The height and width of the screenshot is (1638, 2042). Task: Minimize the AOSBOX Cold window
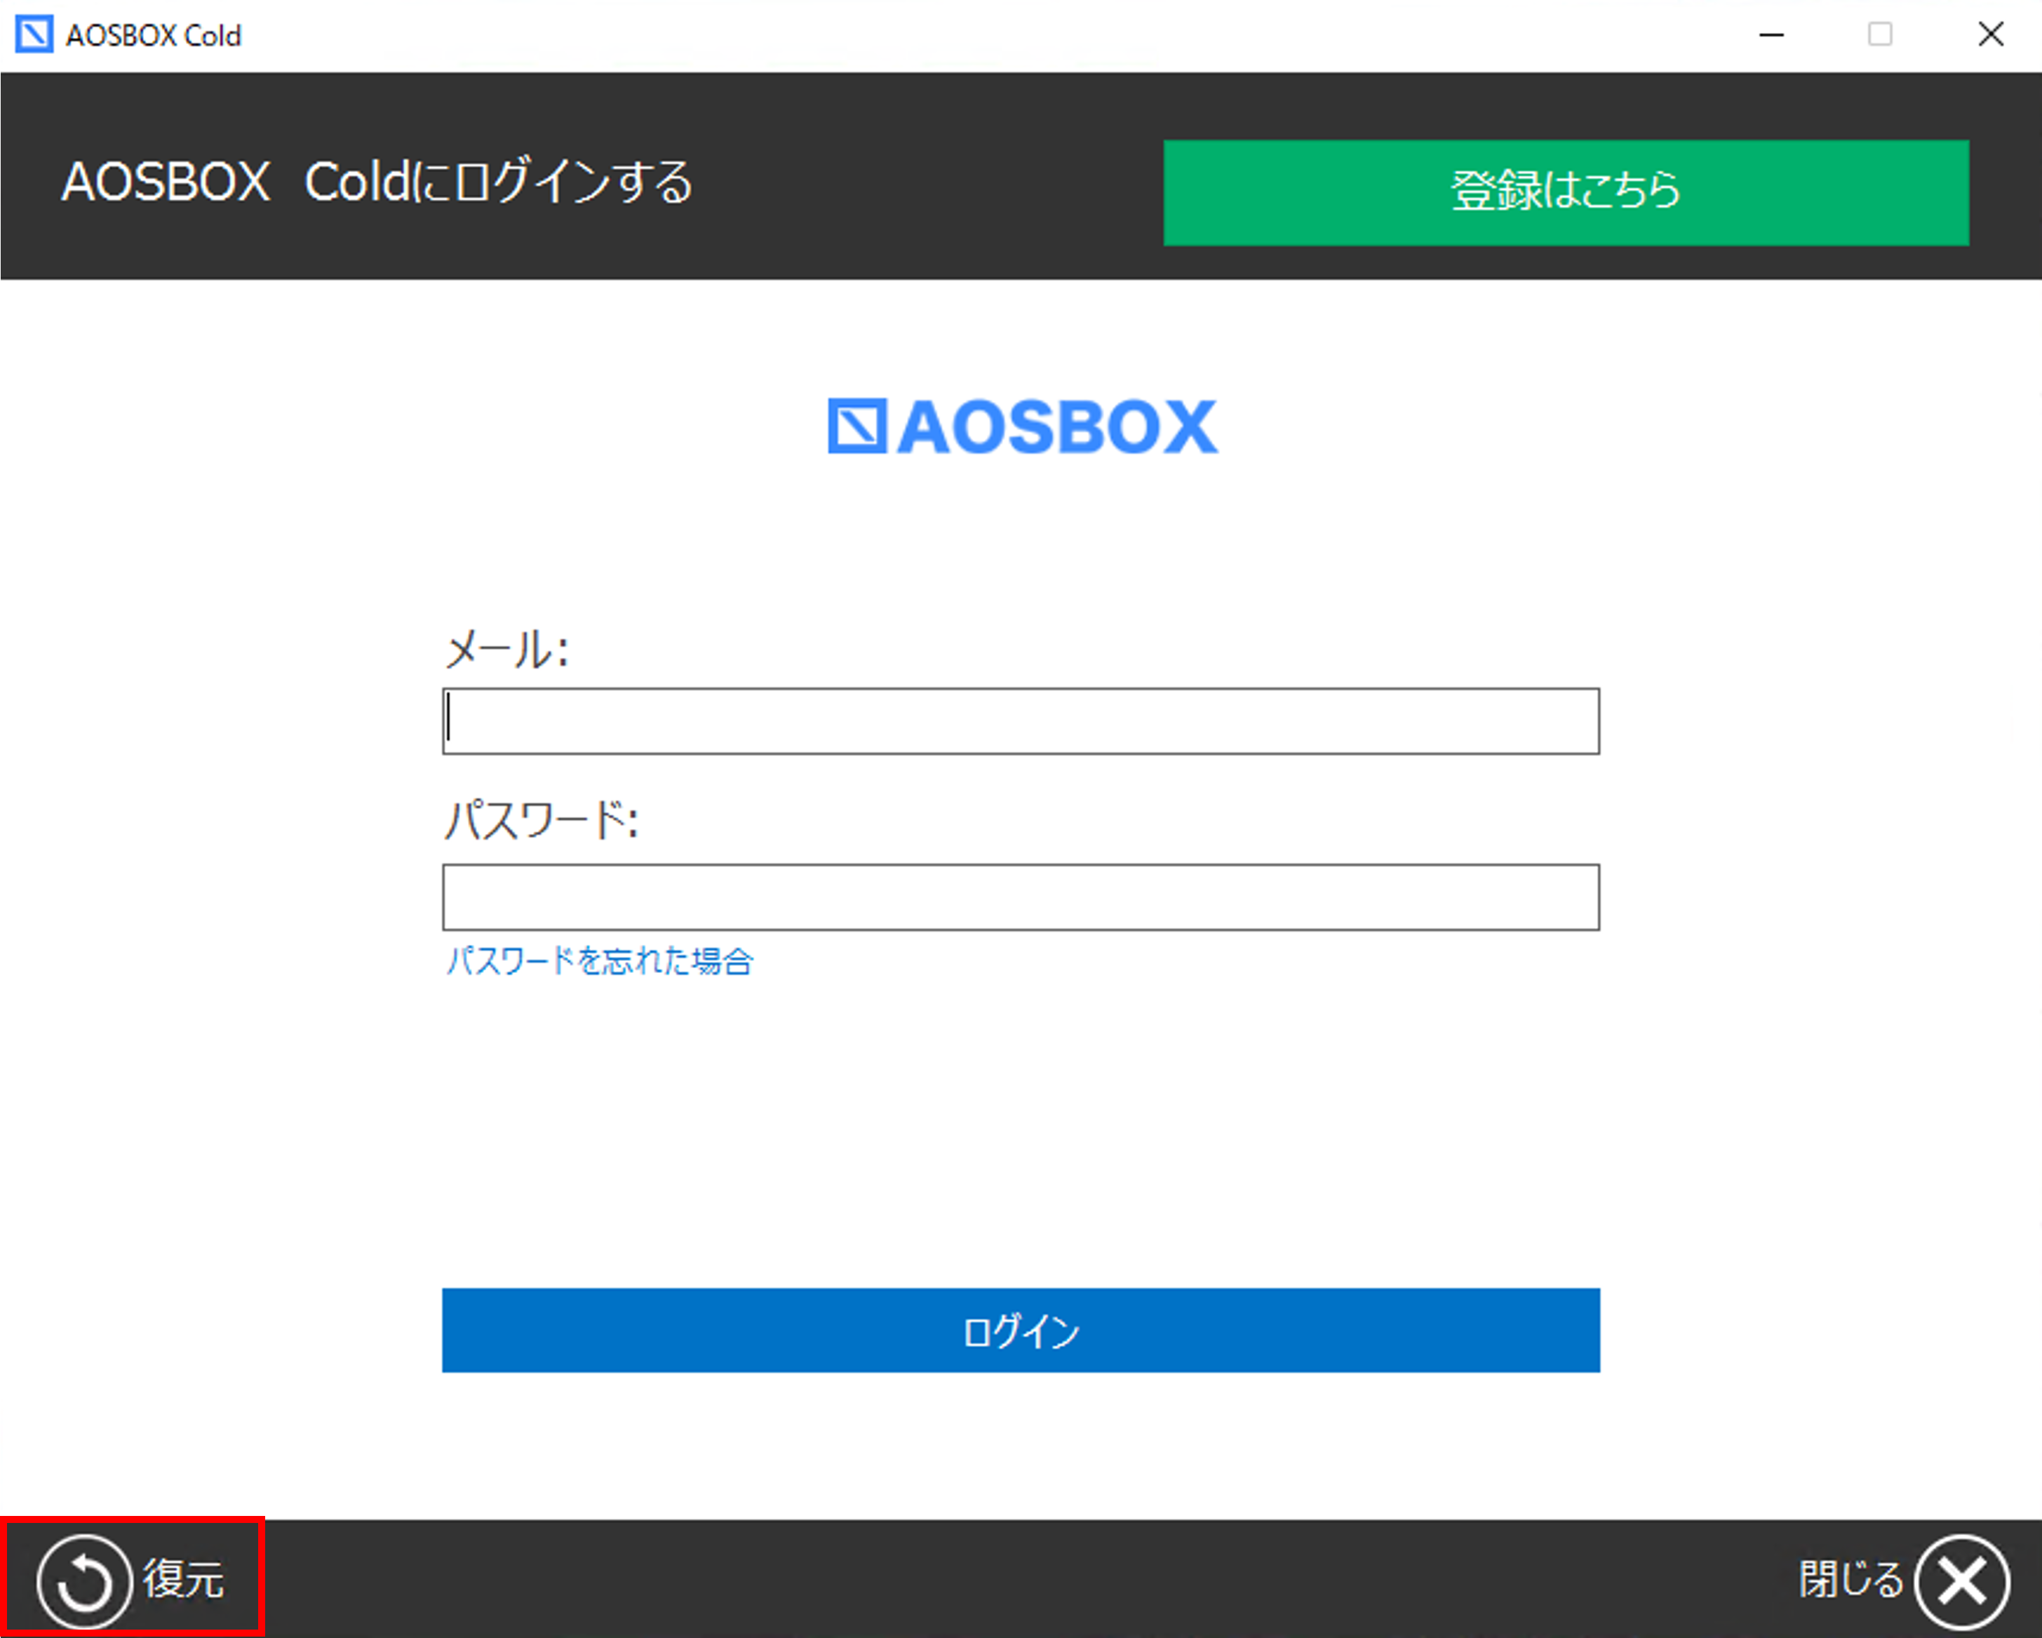pyautogui.click(x=1771, y=35)
